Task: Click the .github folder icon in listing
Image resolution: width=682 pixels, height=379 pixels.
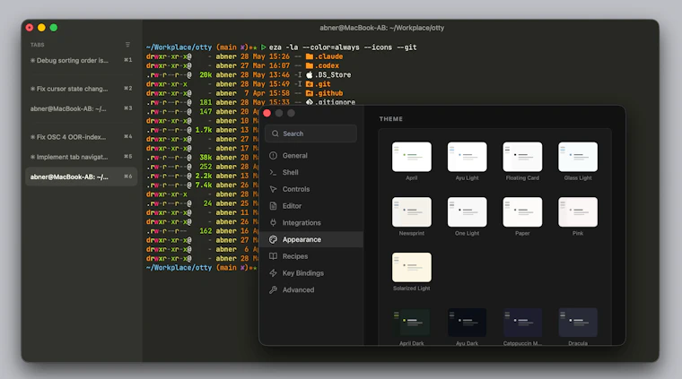Action: 310,93
